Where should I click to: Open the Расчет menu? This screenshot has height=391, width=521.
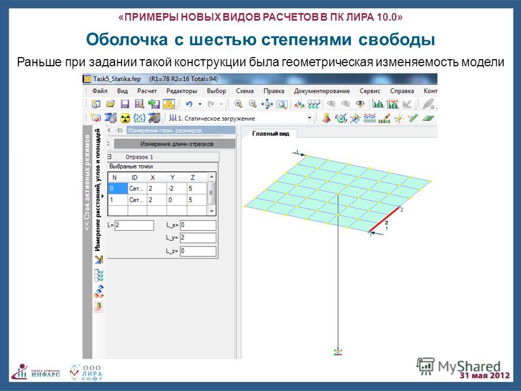[x=147, y=91]
